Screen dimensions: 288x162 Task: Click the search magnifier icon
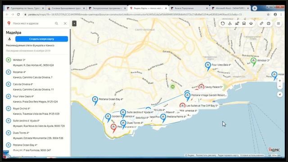57,23
